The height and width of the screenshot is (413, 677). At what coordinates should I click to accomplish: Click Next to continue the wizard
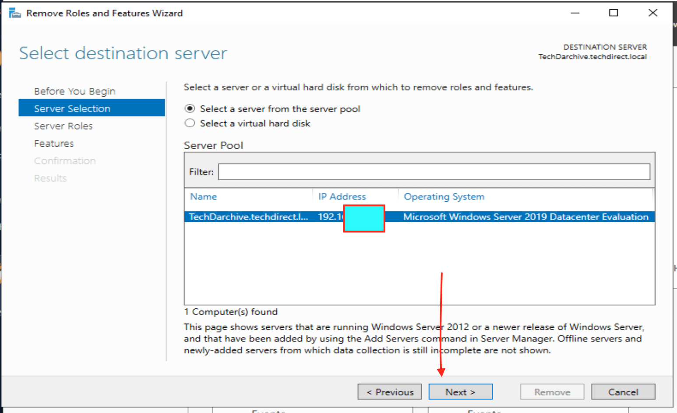click(x=460, y=392)
